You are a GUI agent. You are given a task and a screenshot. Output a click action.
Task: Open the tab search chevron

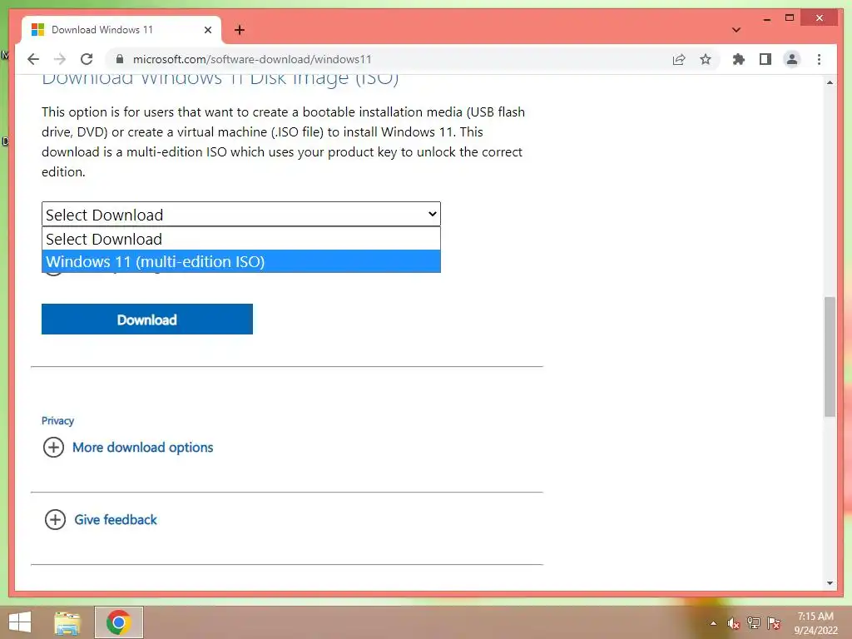(x=736, y=30)
